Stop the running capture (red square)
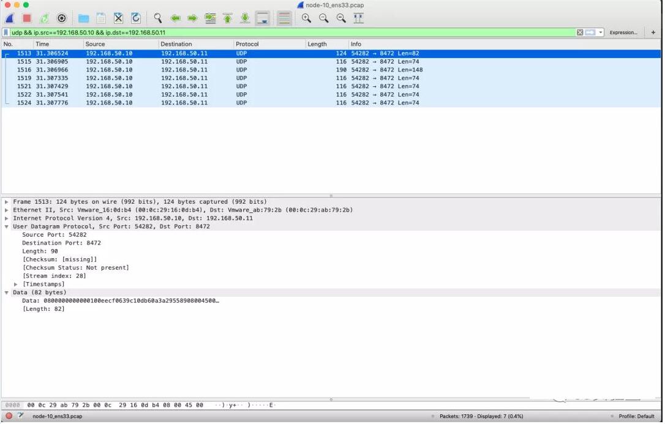665x424 pixels. [27, 18]
